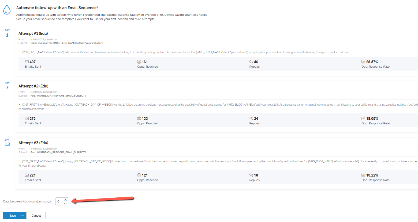
Task: Select the Day 13 timeline marker
Action: coord(7,143)
